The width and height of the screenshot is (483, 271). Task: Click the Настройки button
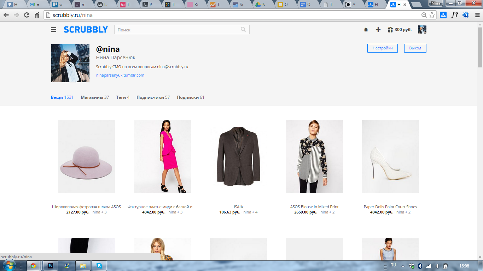click(383, 48)
